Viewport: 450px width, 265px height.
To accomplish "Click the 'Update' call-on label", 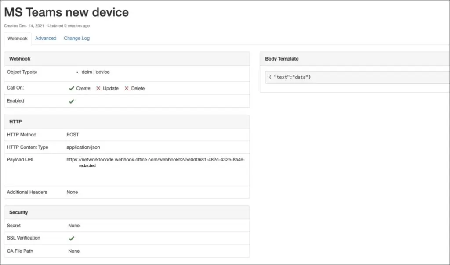I will tap(111, 88).
